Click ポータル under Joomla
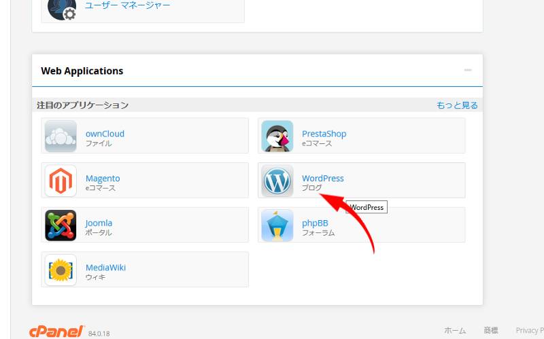This screenshot has height=339, width=544. coord(99,232)
